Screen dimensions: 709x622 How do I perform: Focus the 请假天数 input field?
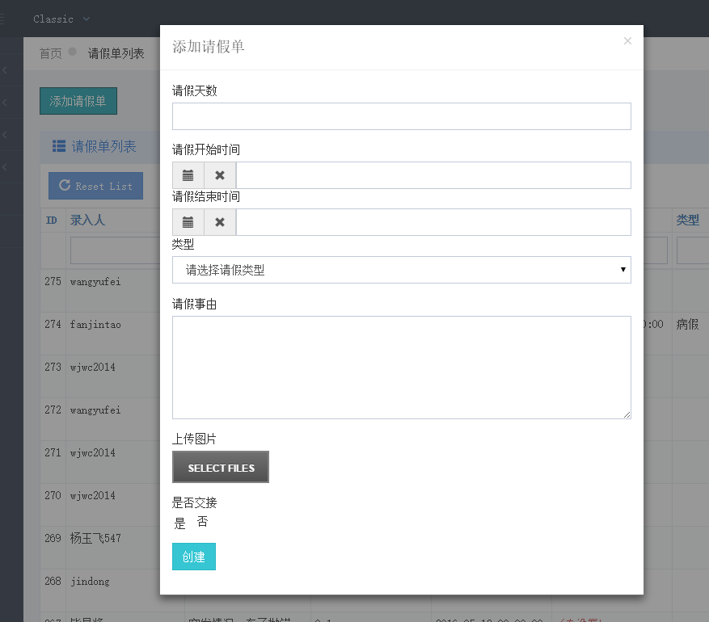[401, 116]
